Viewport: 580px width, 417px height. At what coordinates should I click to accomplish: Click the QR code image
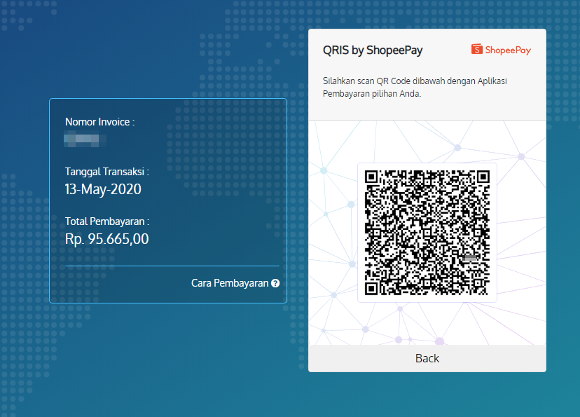[x=427, y=233]
